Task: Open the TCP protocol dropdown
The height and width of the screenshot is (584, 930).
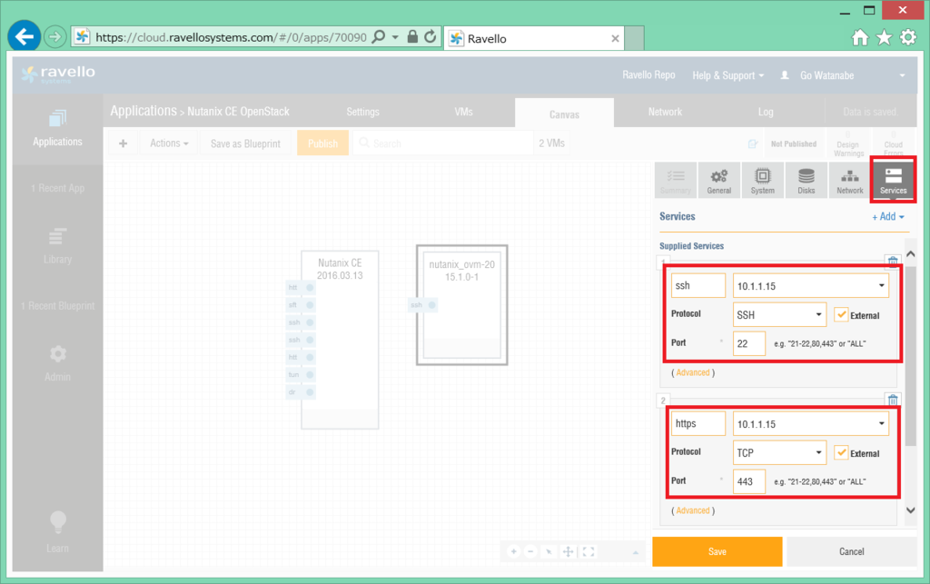Action: [x=779, y=453]
